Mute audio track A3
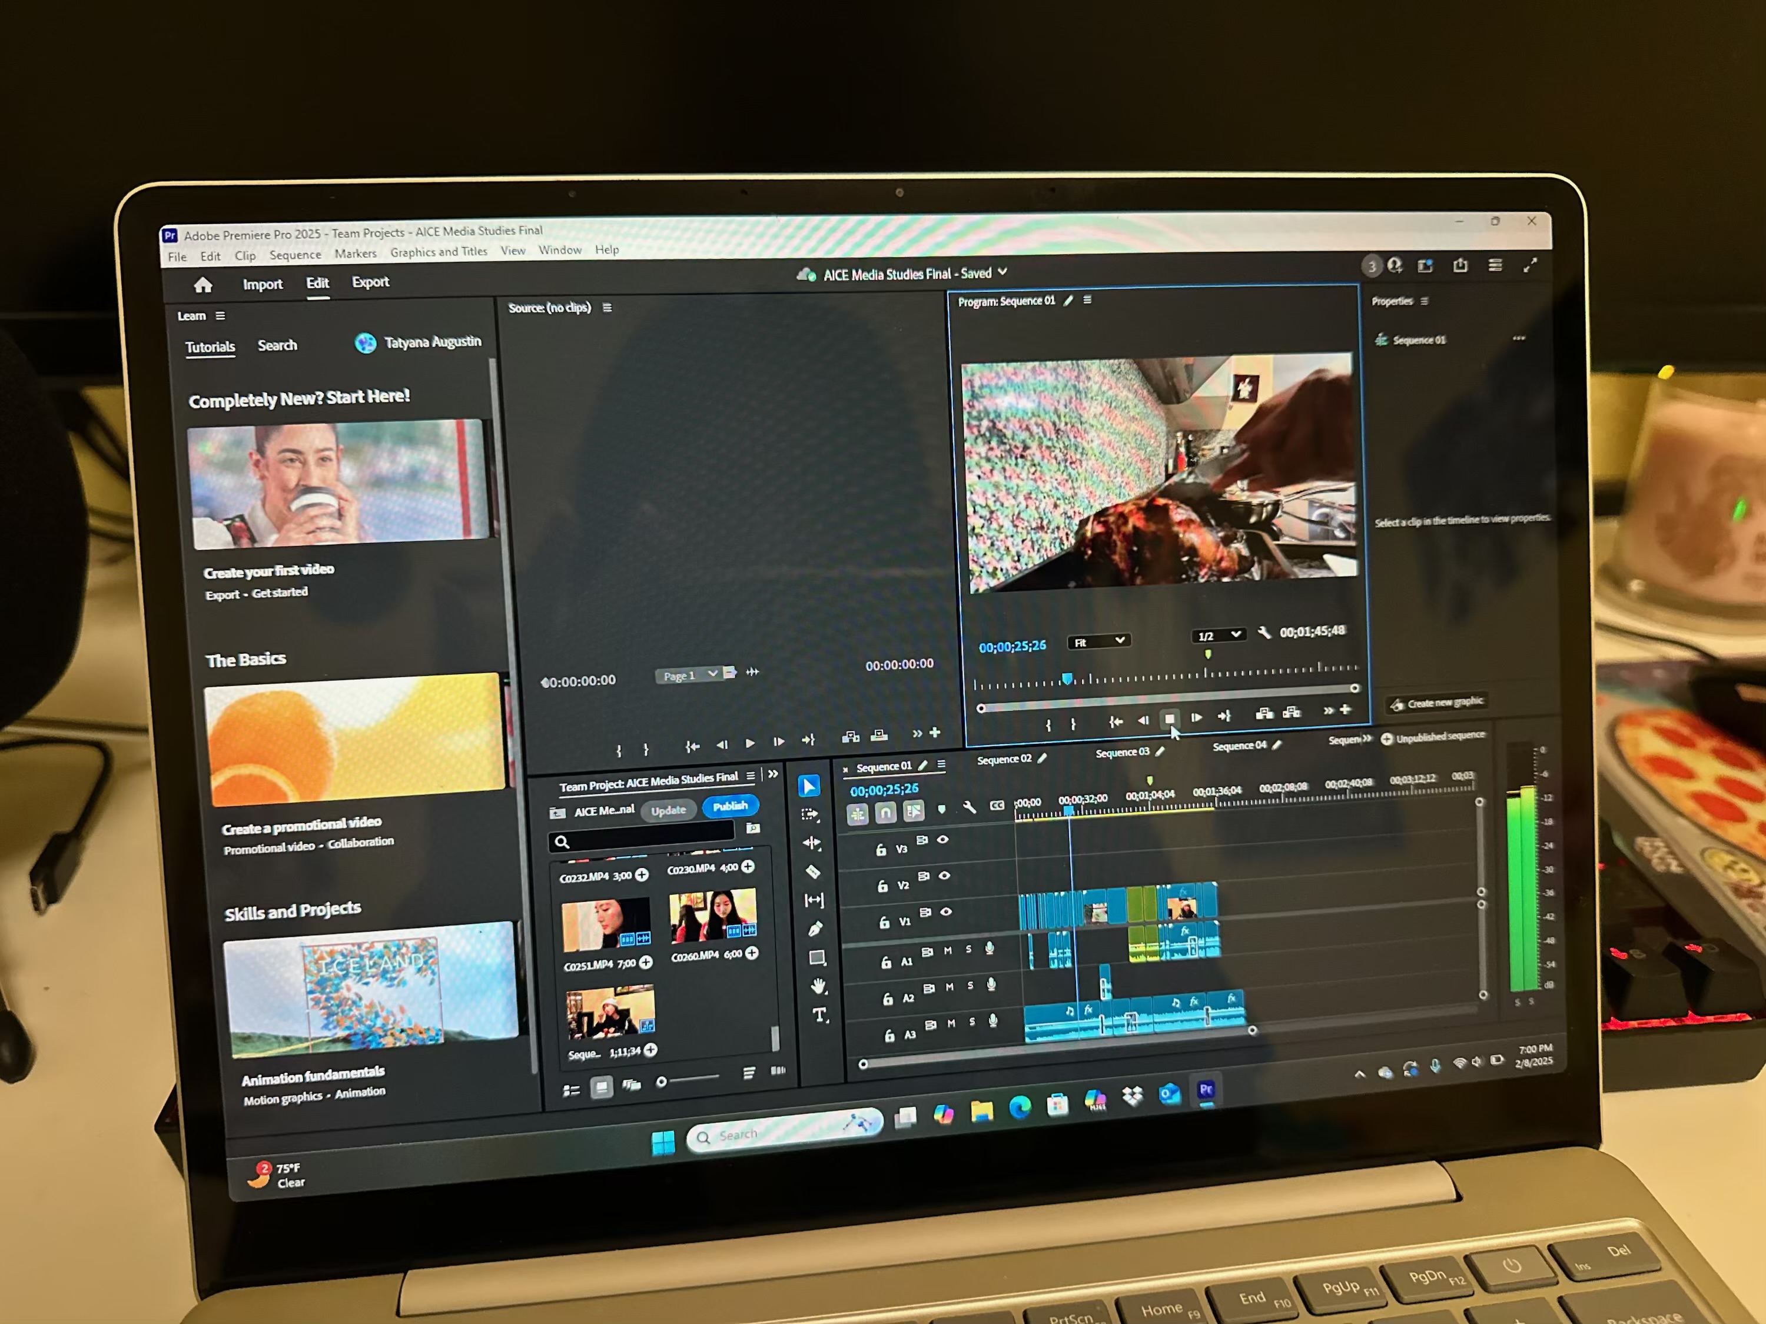 951,1023
